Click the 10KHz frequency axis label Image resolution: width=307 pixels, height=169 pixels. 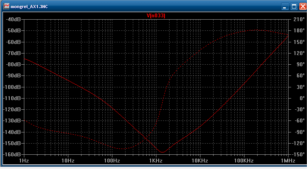click(200, 161)
